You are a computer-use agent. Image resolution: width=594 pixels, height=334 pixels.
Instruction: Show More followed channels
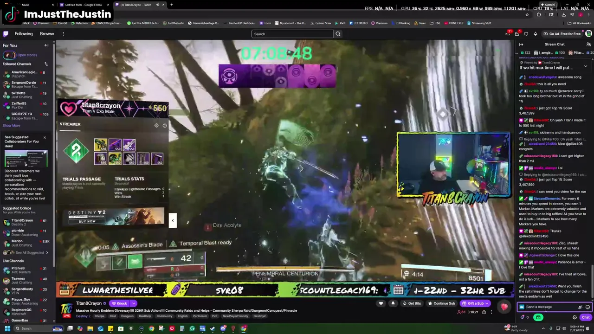(12, 126)
